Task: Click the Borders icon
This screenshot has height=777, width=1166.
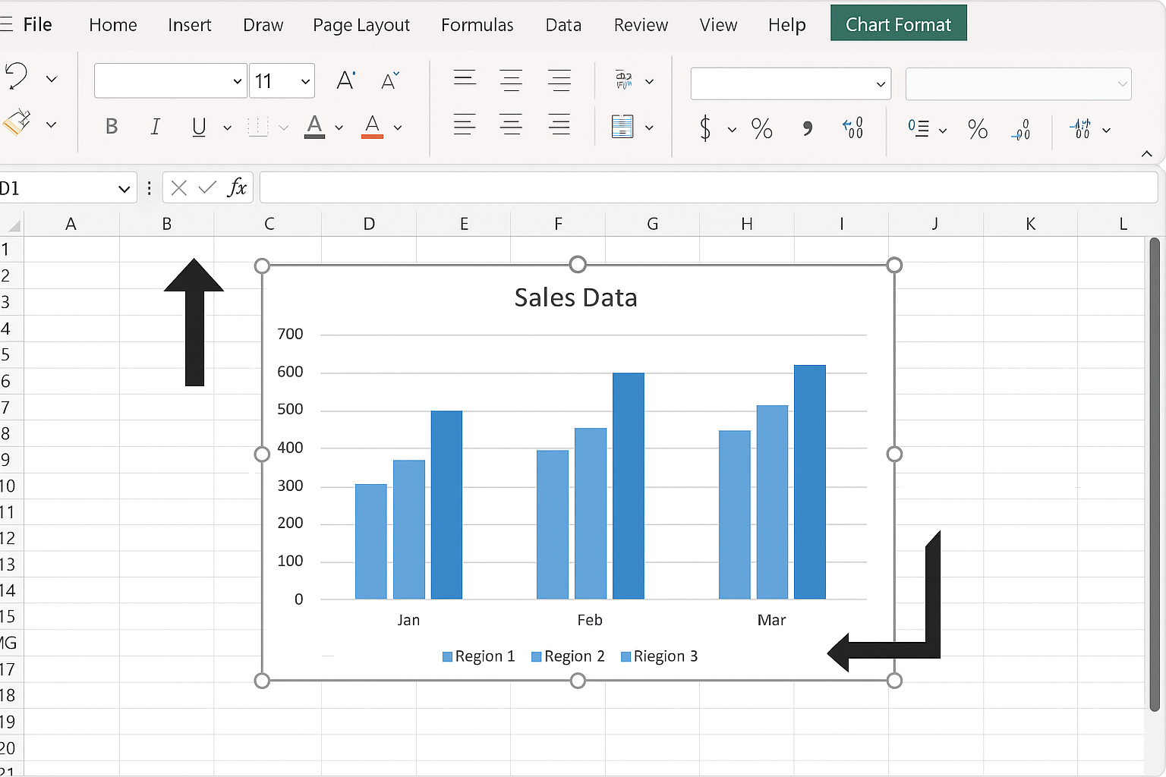Action: click(258, 127)
